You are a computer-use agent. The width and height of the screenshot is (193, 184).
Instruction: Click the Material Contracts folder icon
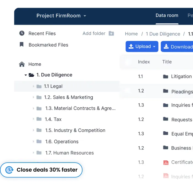[39, 108]
